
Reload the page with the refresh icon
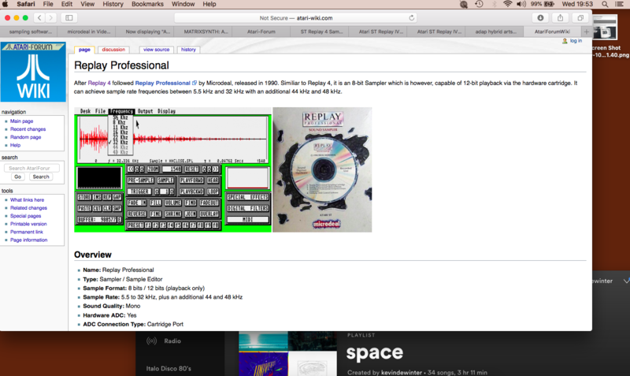(411, 17)
